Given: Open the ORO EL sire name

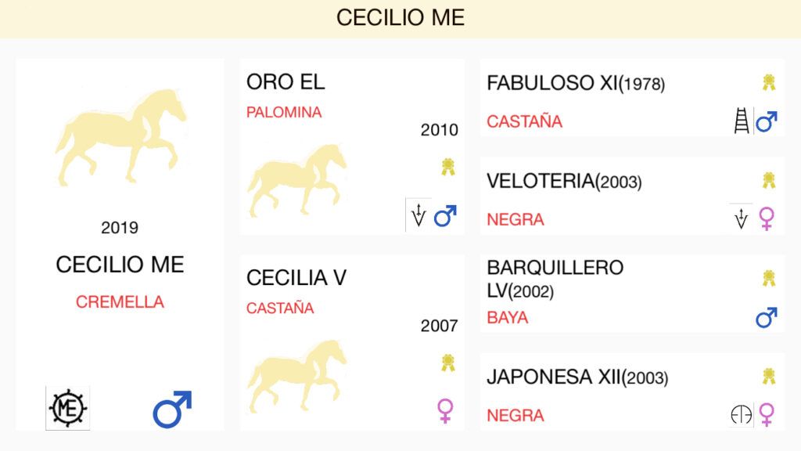Looking at the screenshot, I should (286, 81).
